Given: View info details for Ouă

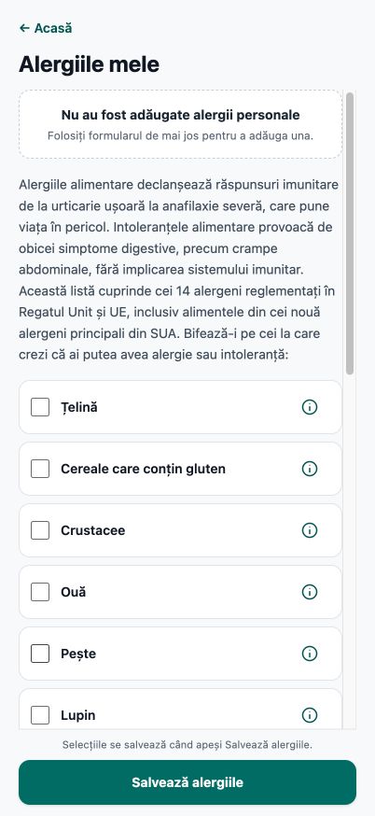Looking at the screenshot, I should tap(310, 592).
